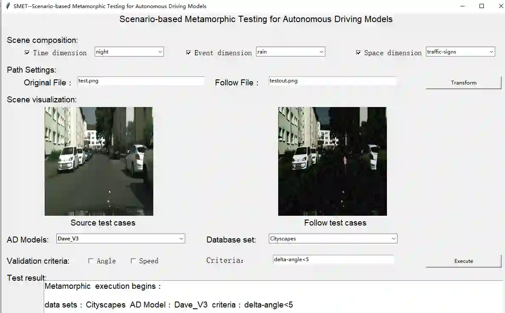
Task: Click the 'Criteria:' label
Action: (225, 260)
